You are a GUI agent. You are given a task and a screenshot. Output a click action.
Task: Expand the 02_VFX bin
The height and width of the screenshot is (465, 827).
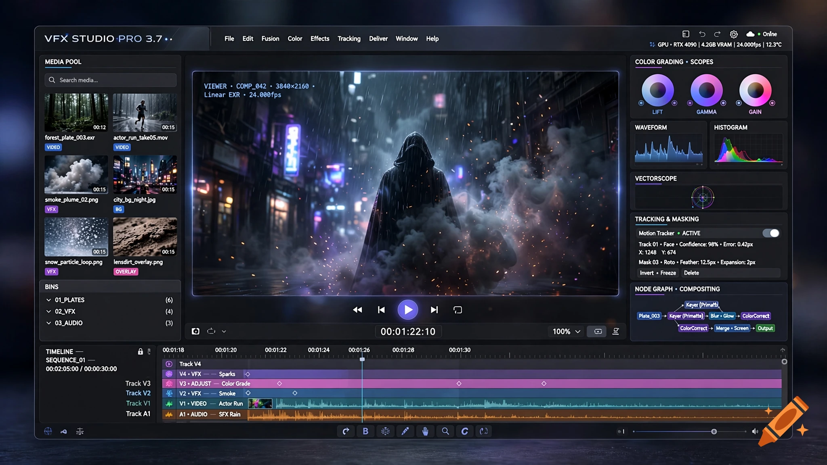click(x=48, y=311)
